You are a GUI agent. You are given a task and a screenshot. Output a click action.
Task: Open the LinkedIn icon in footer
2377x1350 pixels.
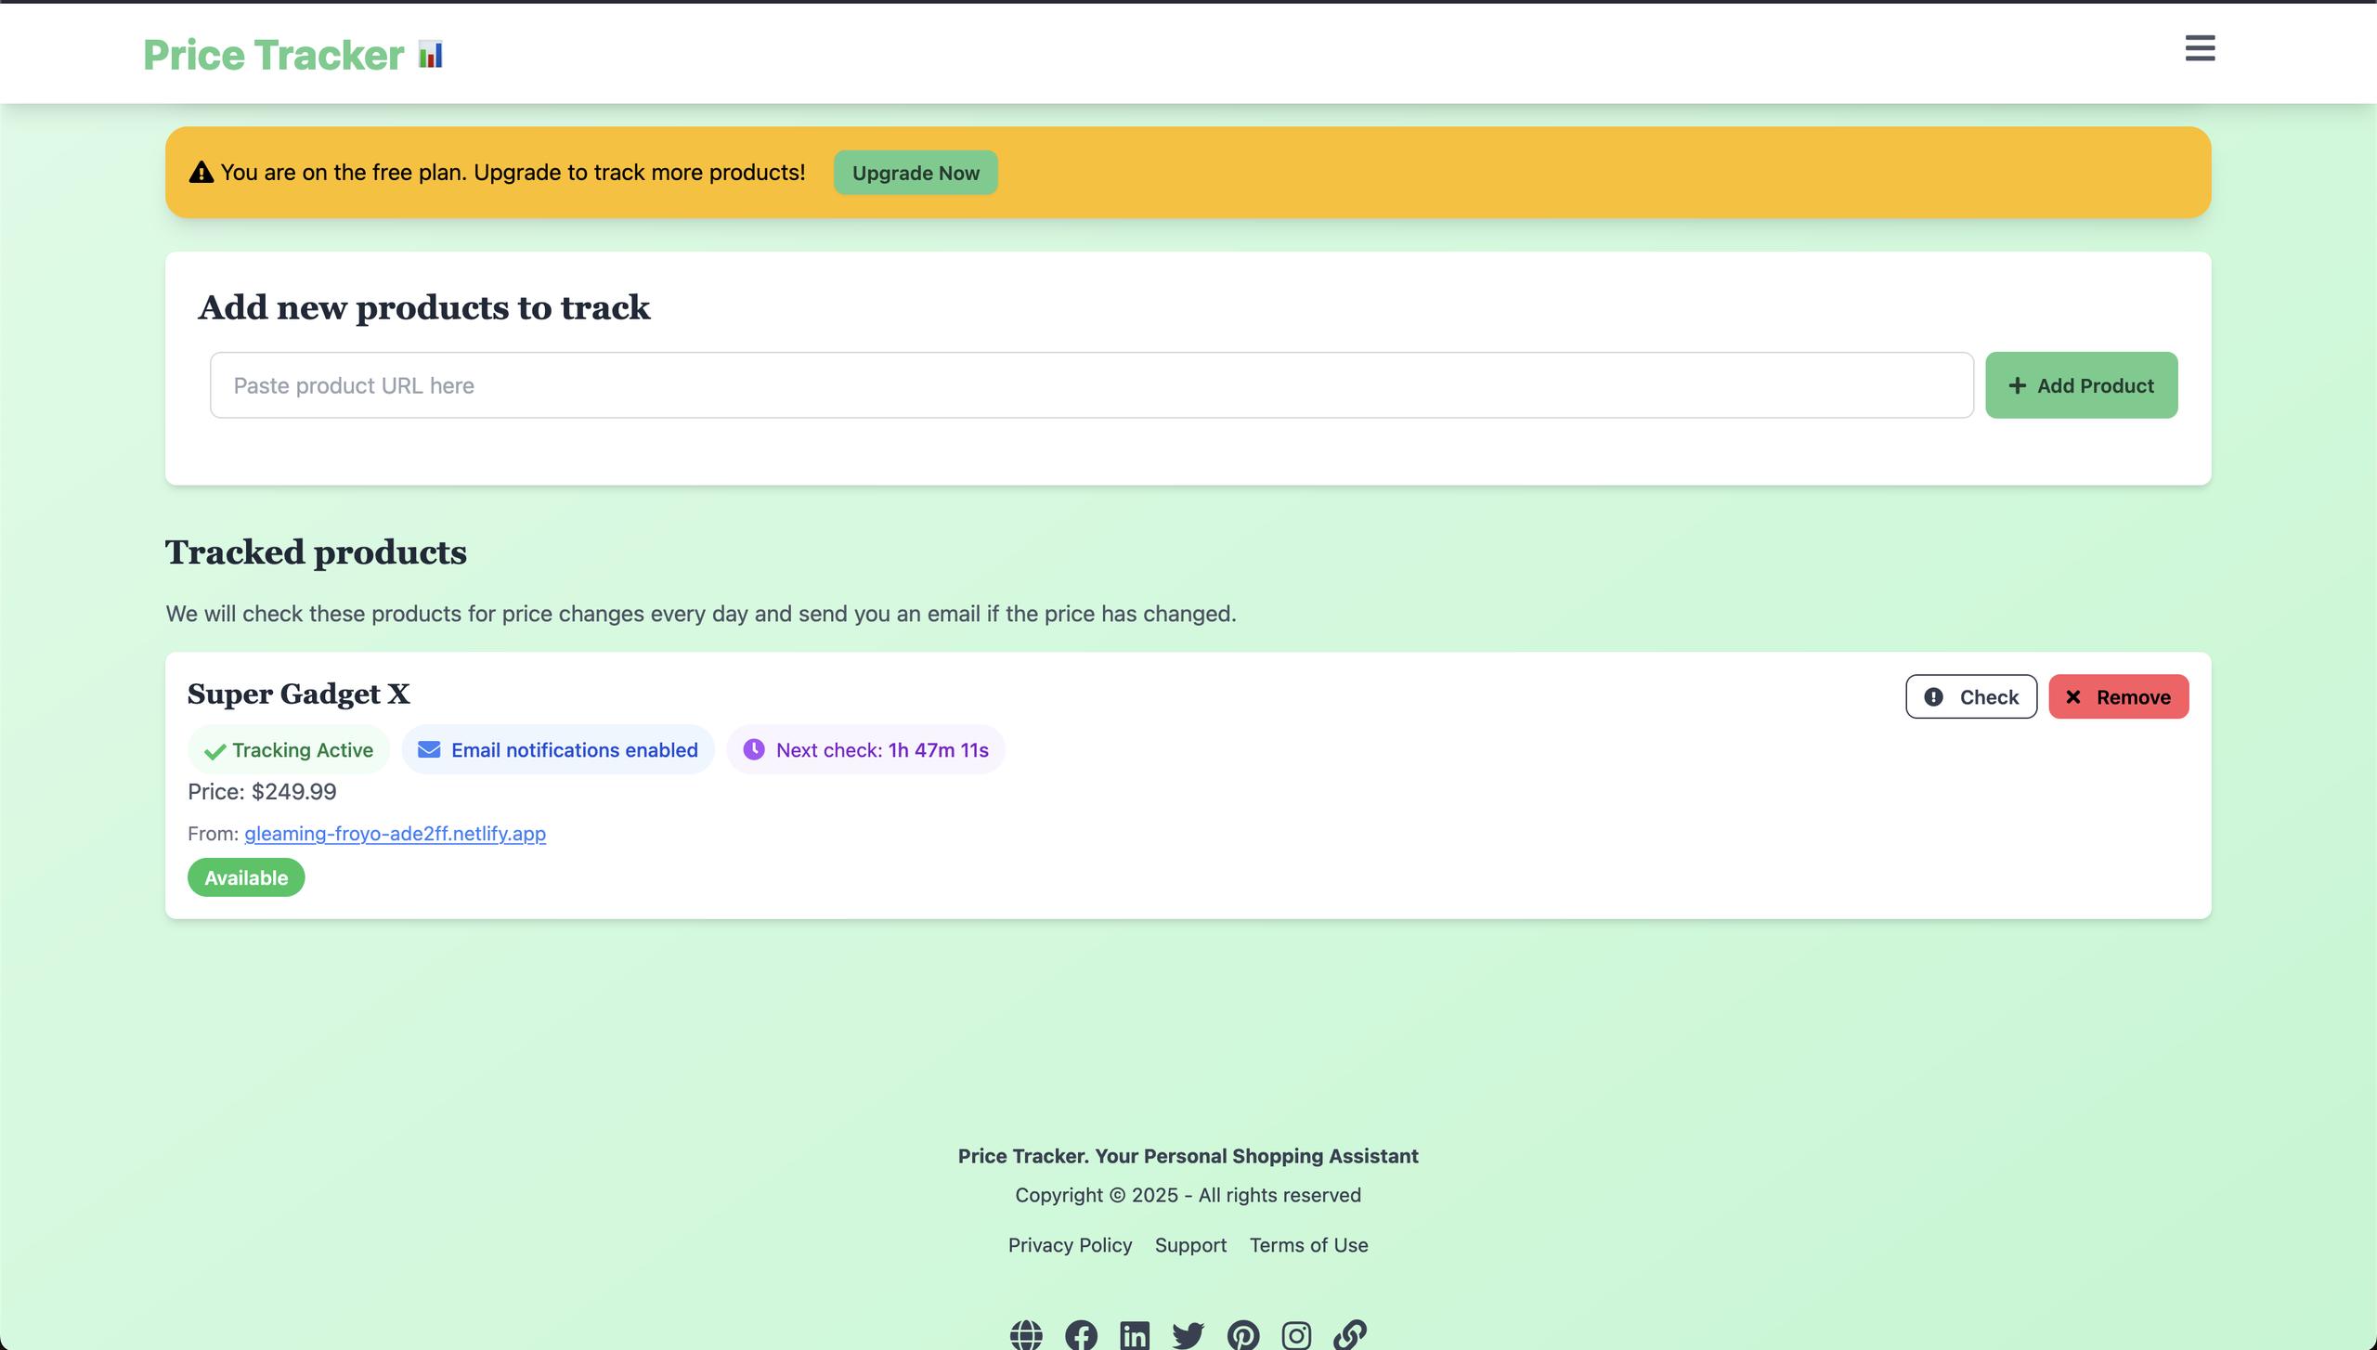(1135, 1335)
